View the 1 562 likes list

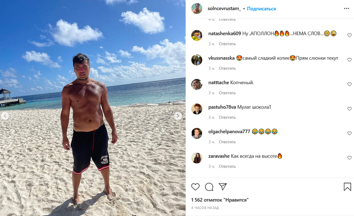220,200
